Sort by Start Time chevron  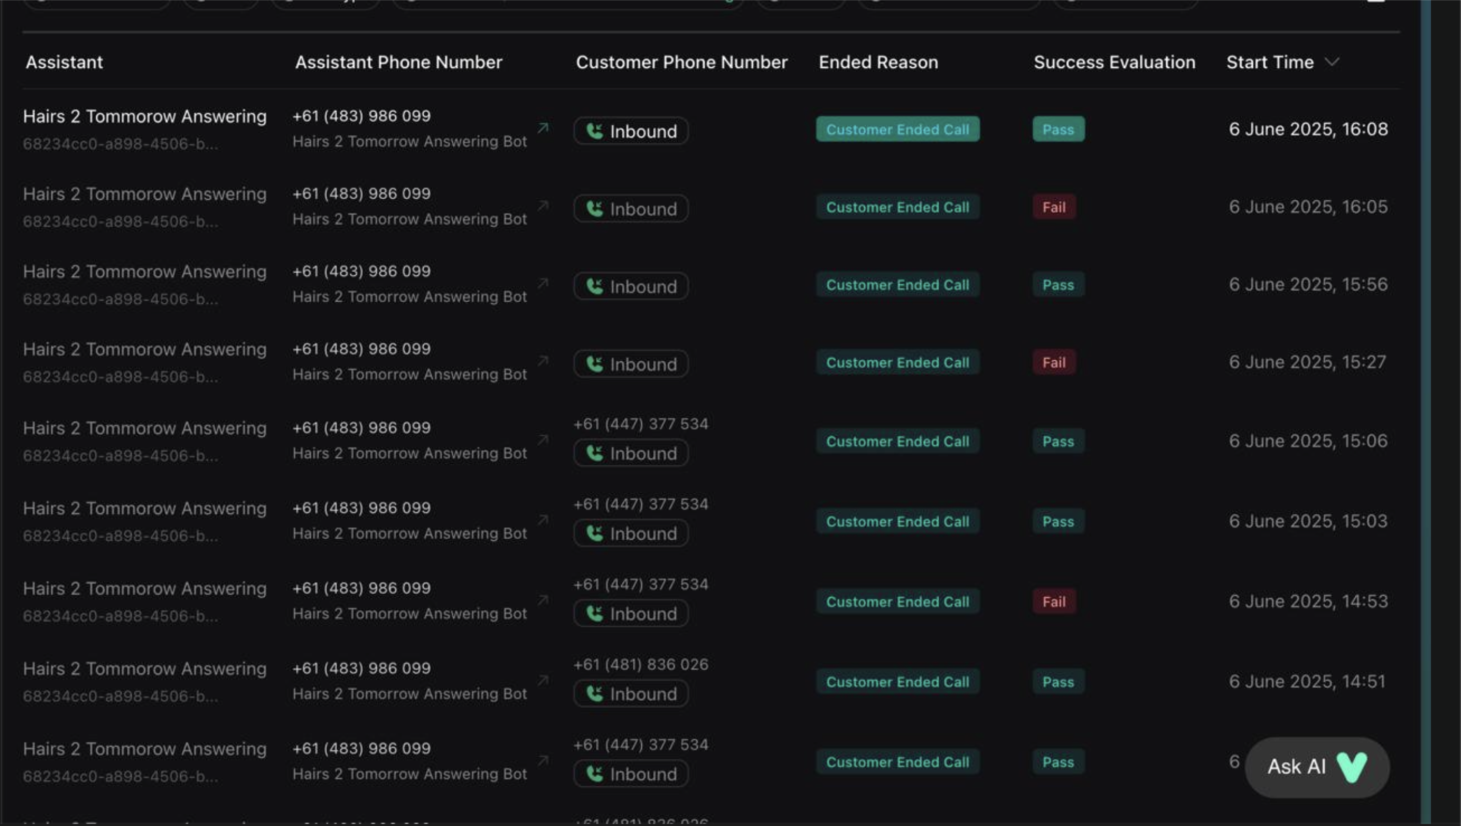(x=1332, y=62)
